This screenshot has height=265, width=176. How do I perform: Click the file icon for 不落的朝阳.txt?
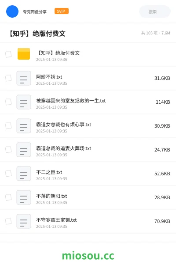pyautogui.click(x=24, y=197)
